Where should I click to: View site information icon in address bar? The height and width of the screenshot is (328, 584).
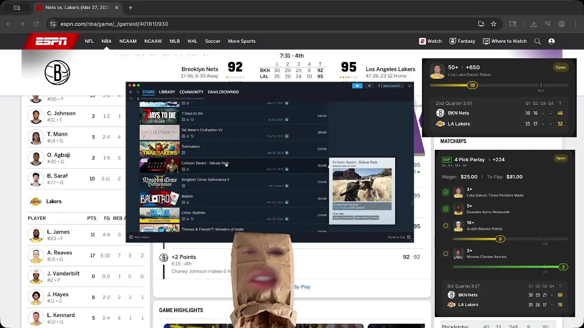click(53, 24)
